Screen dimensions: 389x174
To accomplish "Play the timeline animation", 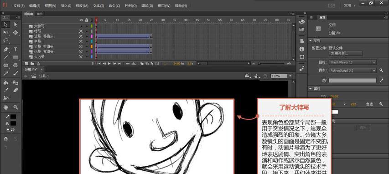I will point(109,64).
